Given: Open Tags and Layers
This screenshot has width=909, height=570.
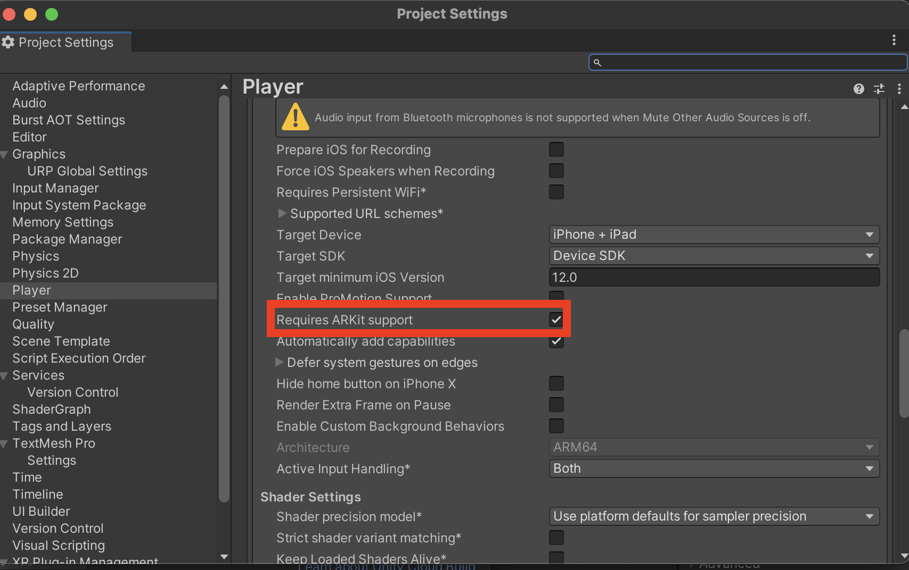Looking at the screenshot, I should pos(62,426).
